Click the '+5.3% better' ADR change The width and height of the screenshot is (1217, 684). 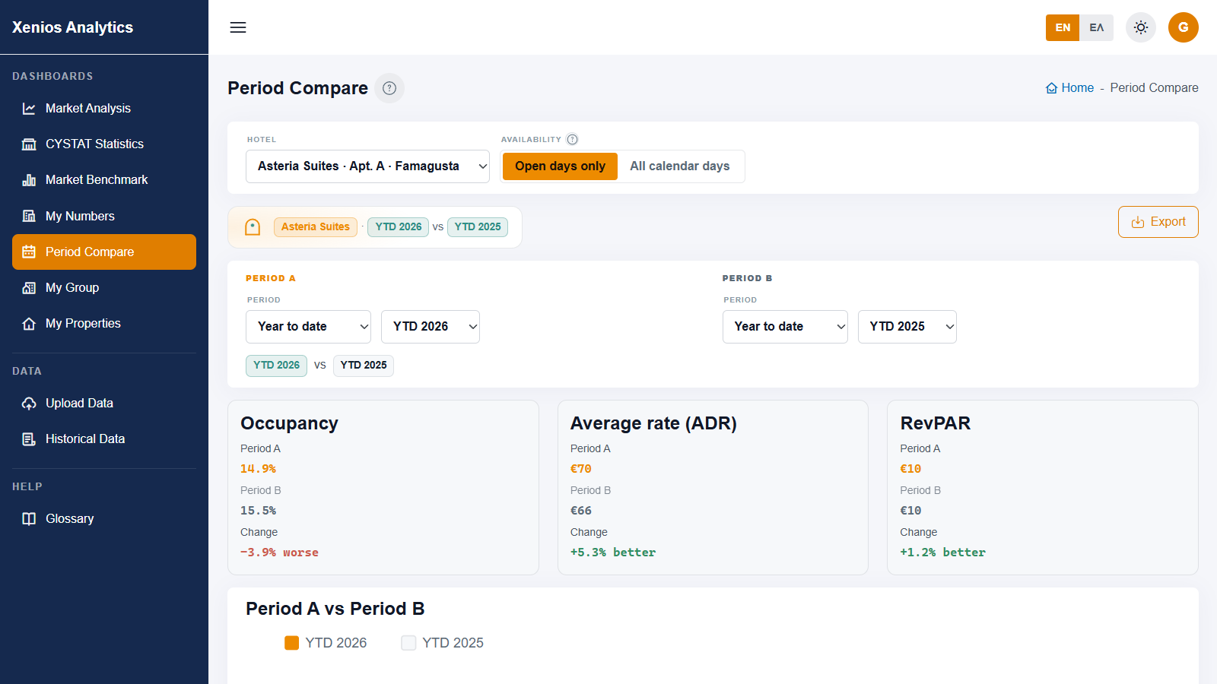(x=613, y=553)
